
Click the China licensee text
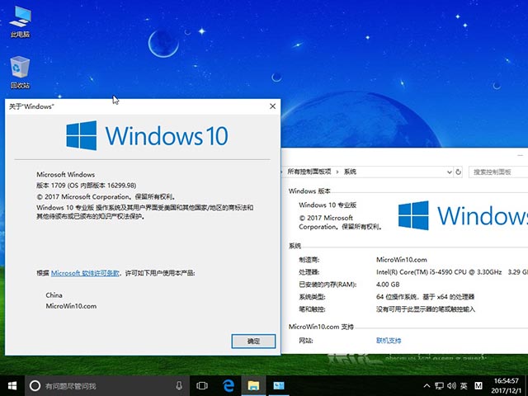coord(54,295)
